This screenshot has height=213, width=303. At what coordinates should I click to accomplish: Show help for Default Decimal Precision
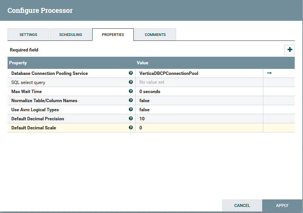point(131,118)
